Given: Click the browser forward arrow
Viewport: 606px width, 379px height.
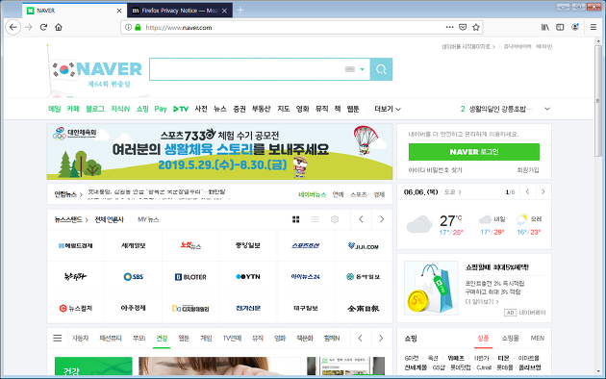Looking at the screenshot, I should (x=29, y=28).
